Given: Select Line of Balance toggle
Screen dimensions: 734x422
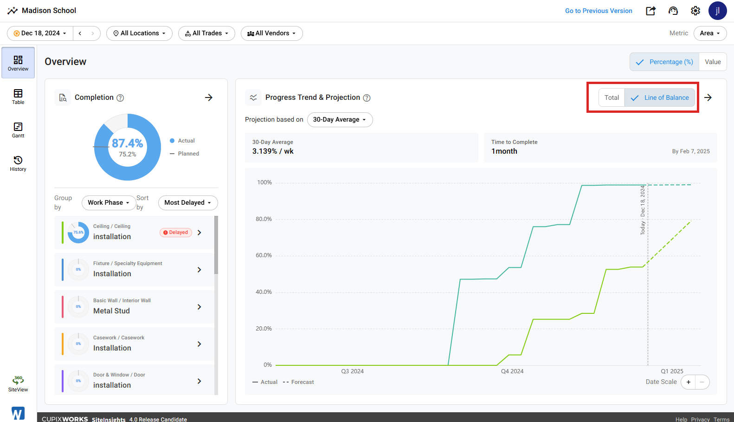Looking at the screenshot, I should pyautogui.click(x=660, y=97).
